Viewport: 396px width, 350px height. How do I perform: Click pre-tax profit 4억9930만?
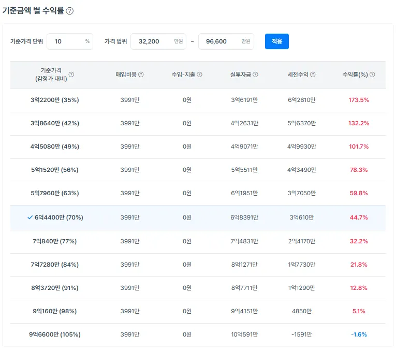(x=302, y=147)
